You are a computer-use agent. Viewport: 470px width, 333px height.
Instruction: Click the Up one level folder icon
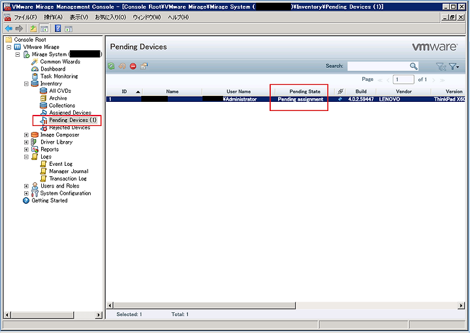click(33, 29)
